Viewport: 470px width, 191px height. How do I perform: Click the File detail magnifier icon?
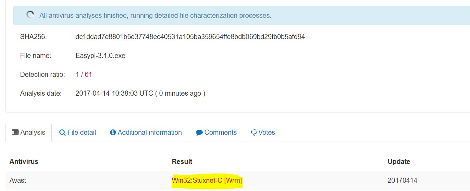click(62, 132)
